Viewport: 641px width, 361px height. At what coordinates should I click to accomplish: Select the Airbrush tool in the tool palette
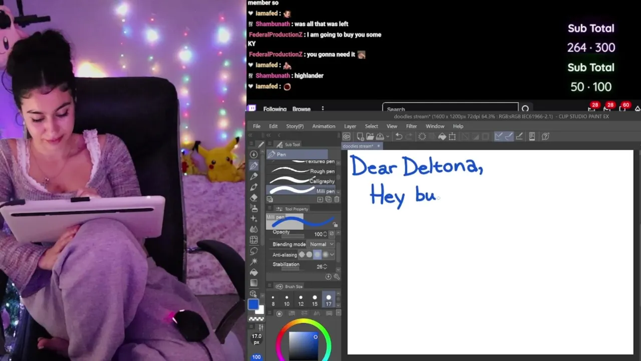coord(254,208)
